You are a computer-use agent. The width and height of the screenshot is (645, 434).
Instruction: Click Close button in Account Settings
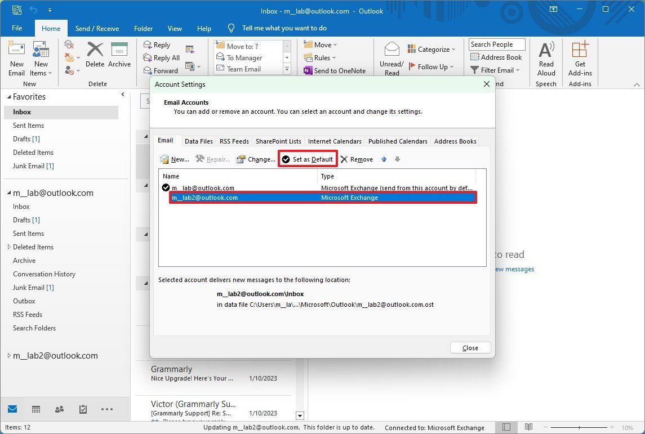[x=470, y=348]
